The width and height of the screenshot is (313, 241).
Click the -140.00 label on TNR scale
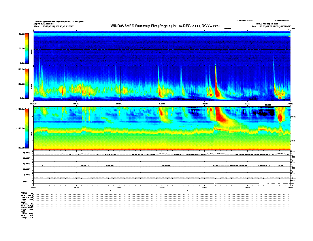tap(21, 128)
